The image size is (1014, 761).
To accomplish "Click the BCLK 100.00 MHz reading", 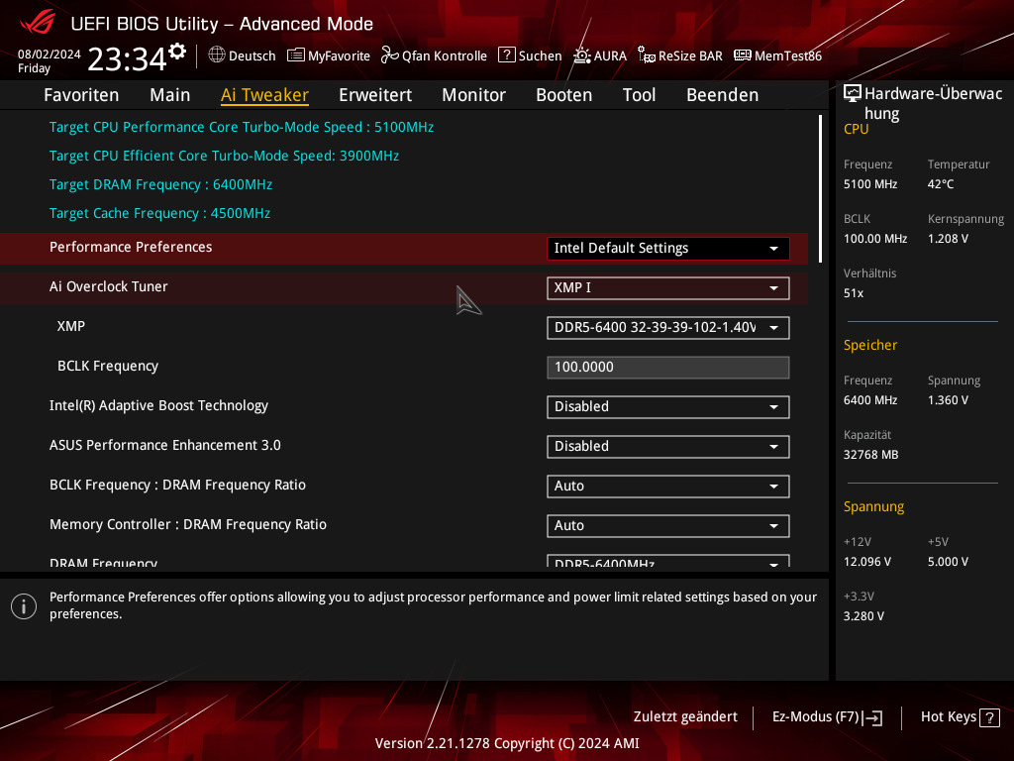I will pyautogui.click(x=875, y=239).
